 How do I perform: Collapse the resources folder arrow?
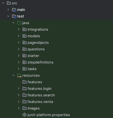(x=14, y=75)
